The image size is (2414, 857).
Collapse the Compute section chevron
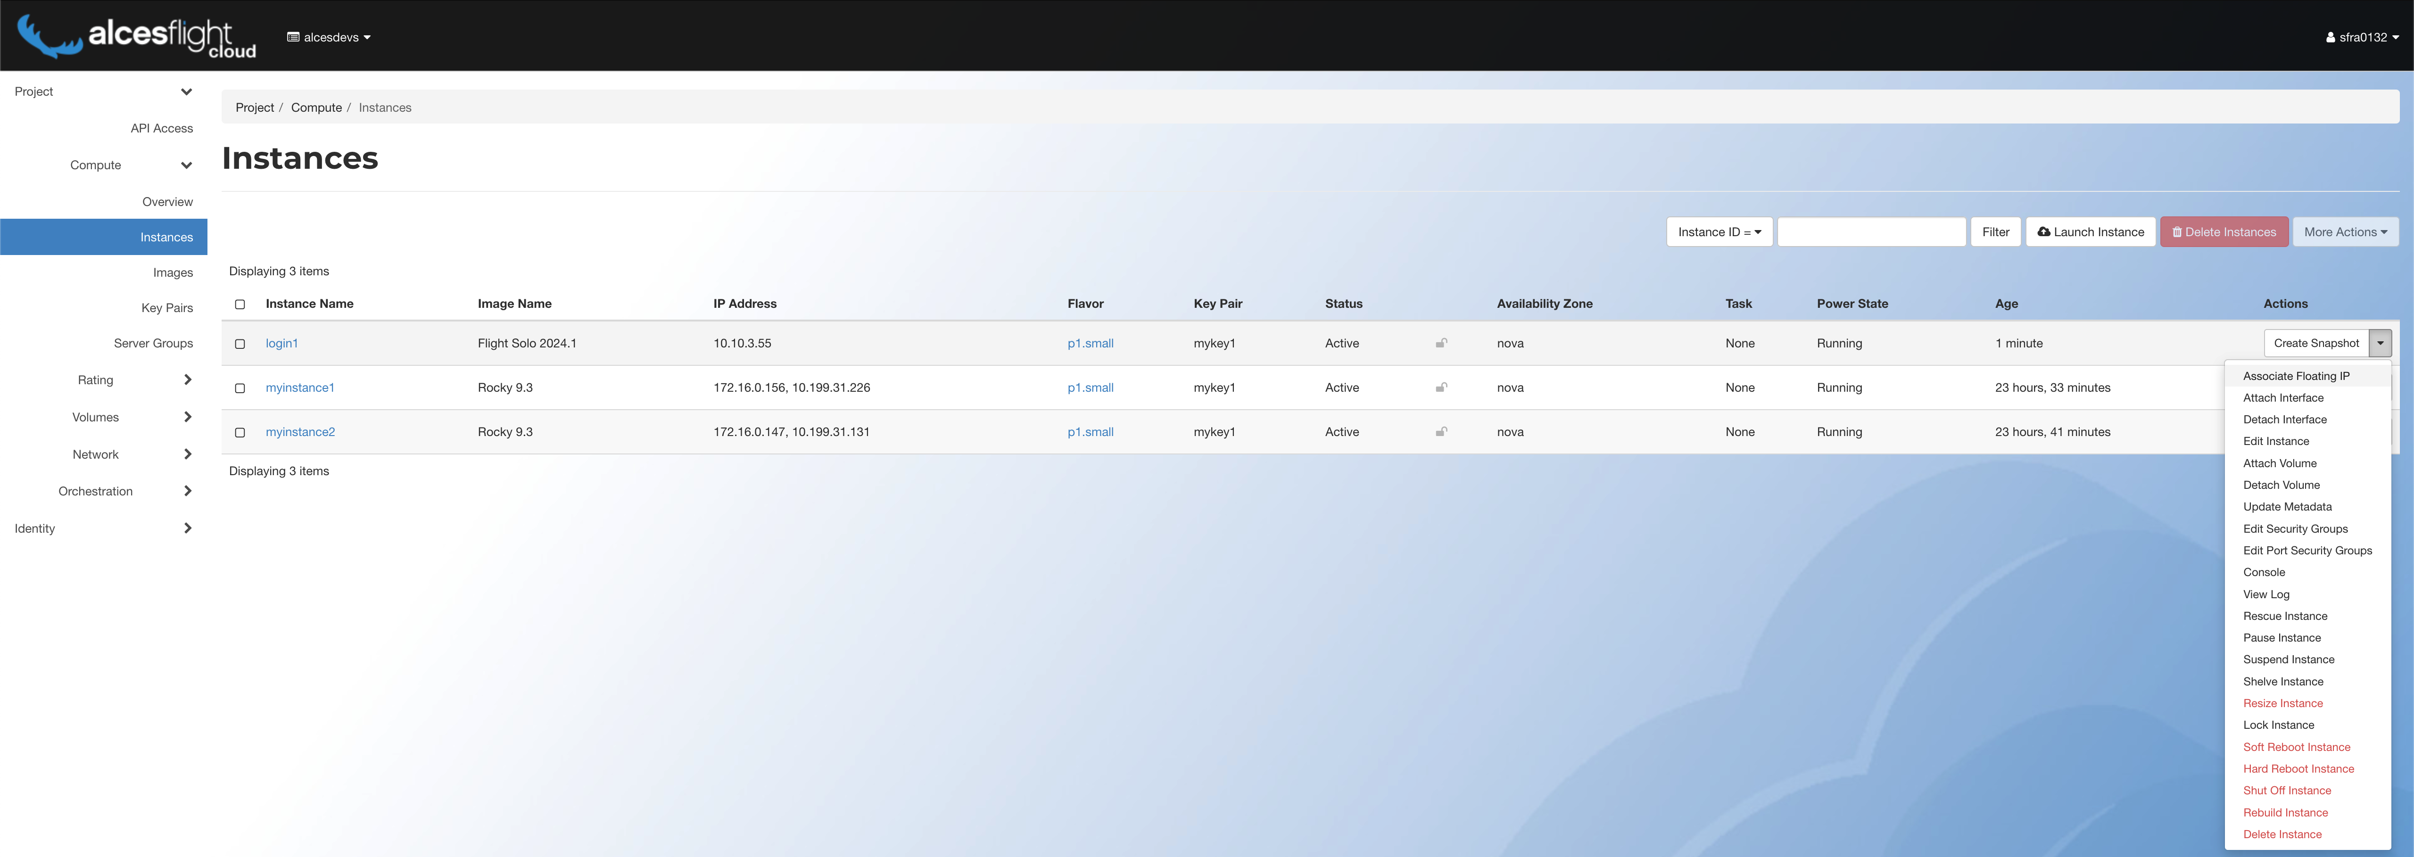187,166
